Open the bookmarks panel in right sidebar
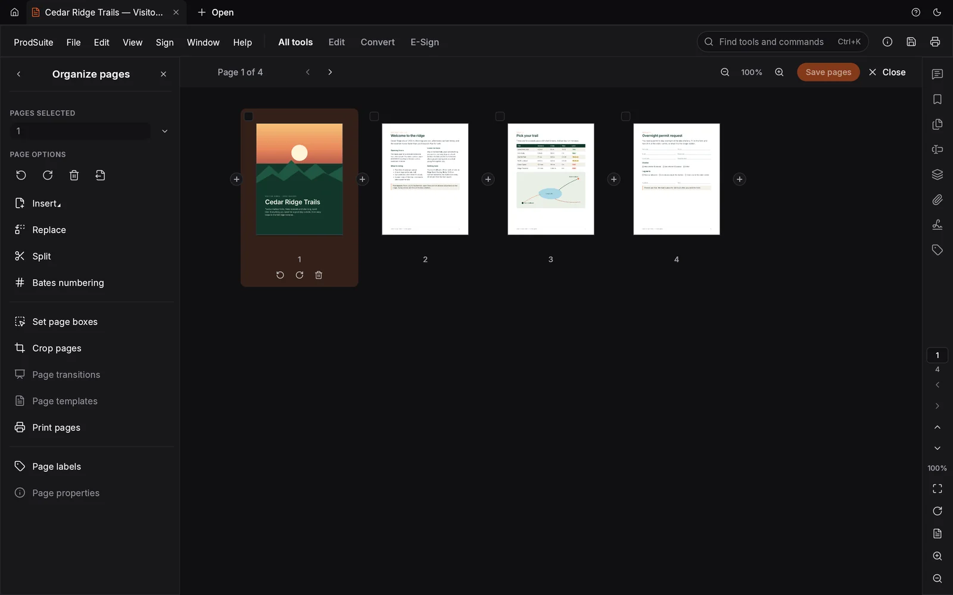This screenshot has width=953, height=595. click(938, 99)
